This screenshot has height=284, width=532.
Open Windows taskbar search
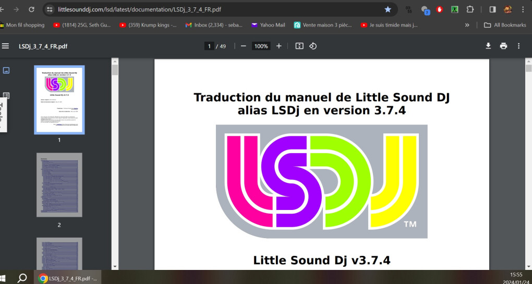(x=22, y=278)
